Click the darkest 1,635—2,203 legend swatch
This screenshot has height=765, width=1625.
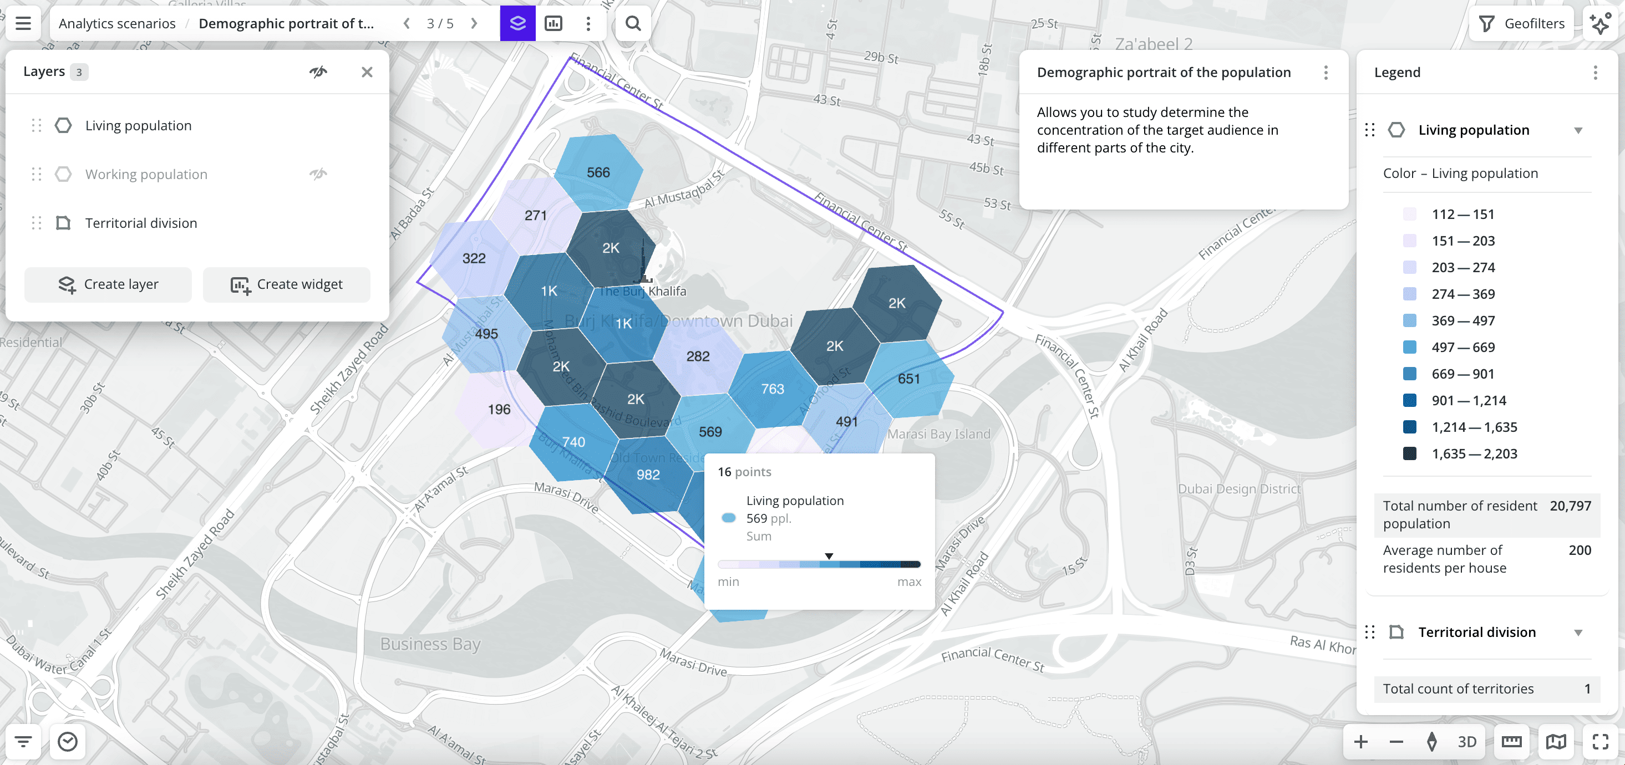1409,453
